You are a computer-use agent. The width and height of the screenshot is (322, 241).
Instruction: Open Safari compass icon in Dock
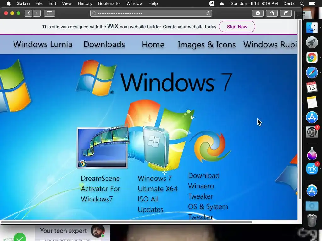click(x=312, y=72)
